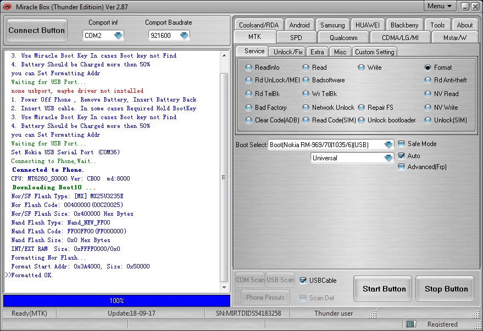This screenshot has height=331, width=483.
Task: Click the log scrollbar up arrow
Action: (224, 55)
